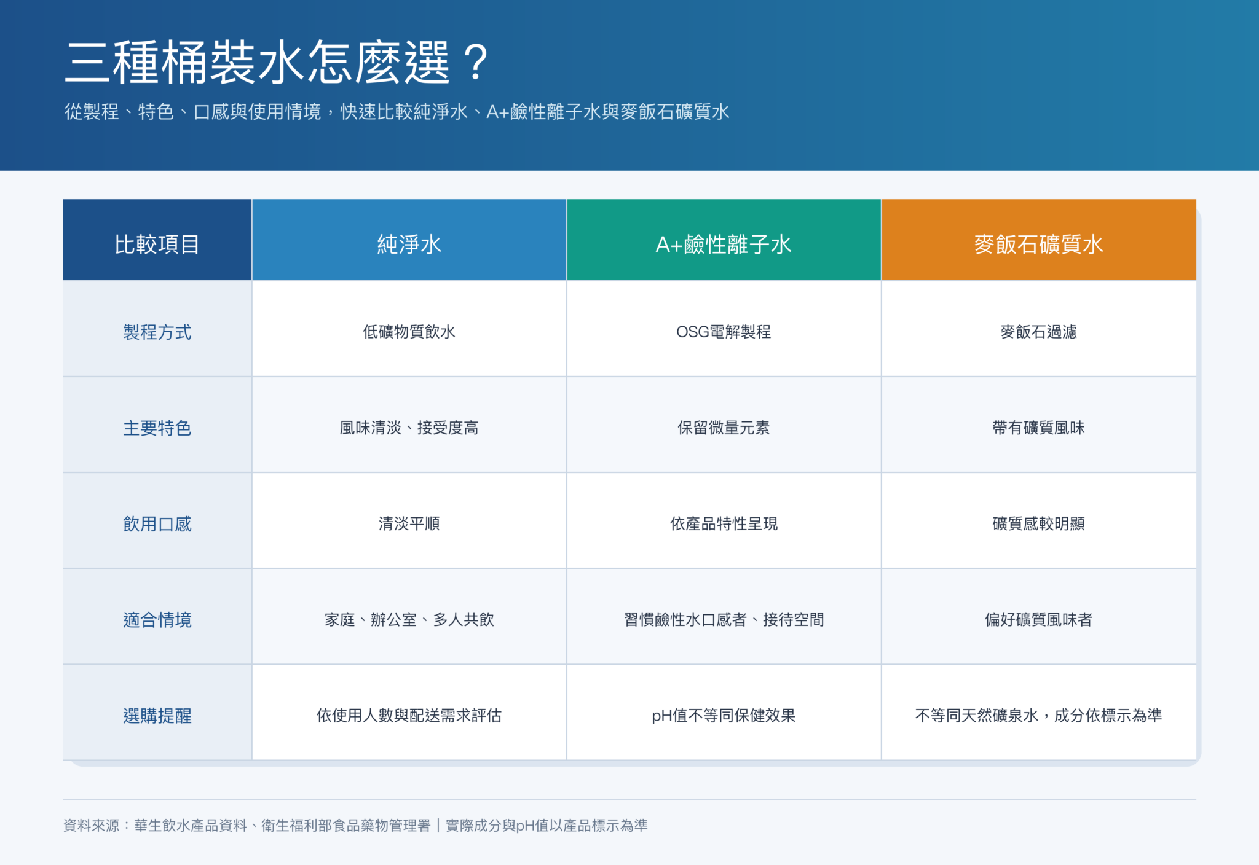Click the footer note 實際成分與pH值以產品標示為準
This screenshot has width=1259, height=865.
click(547, 826)
